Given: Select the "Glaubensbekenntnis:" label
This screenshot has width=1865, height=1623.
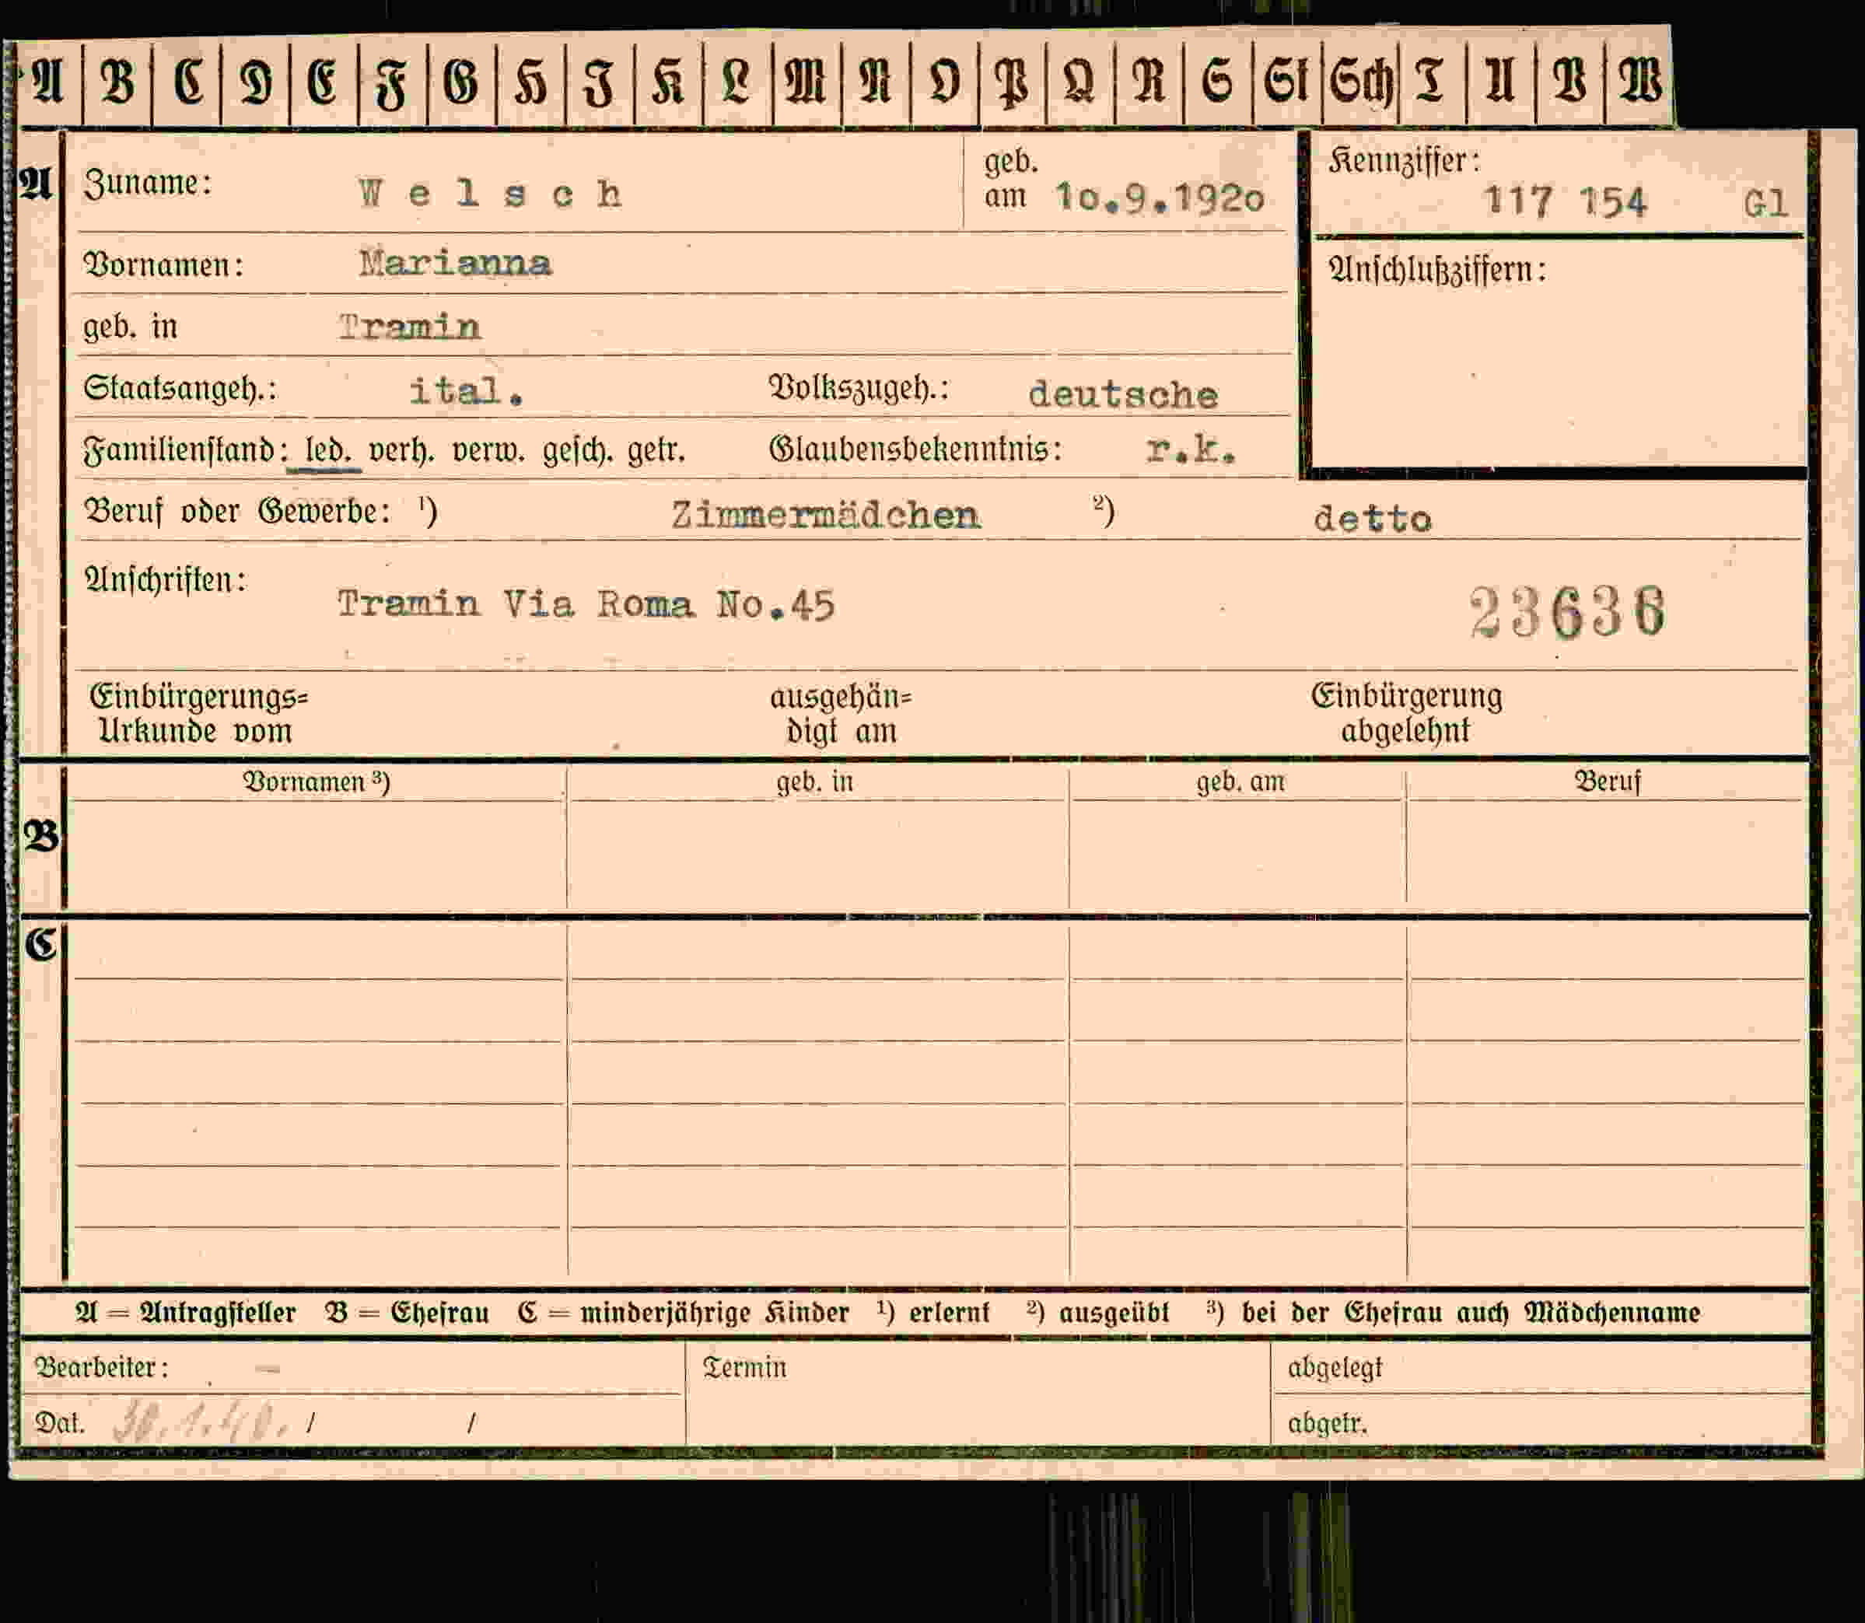Looking at the screenshot, I should coord(915,449).
